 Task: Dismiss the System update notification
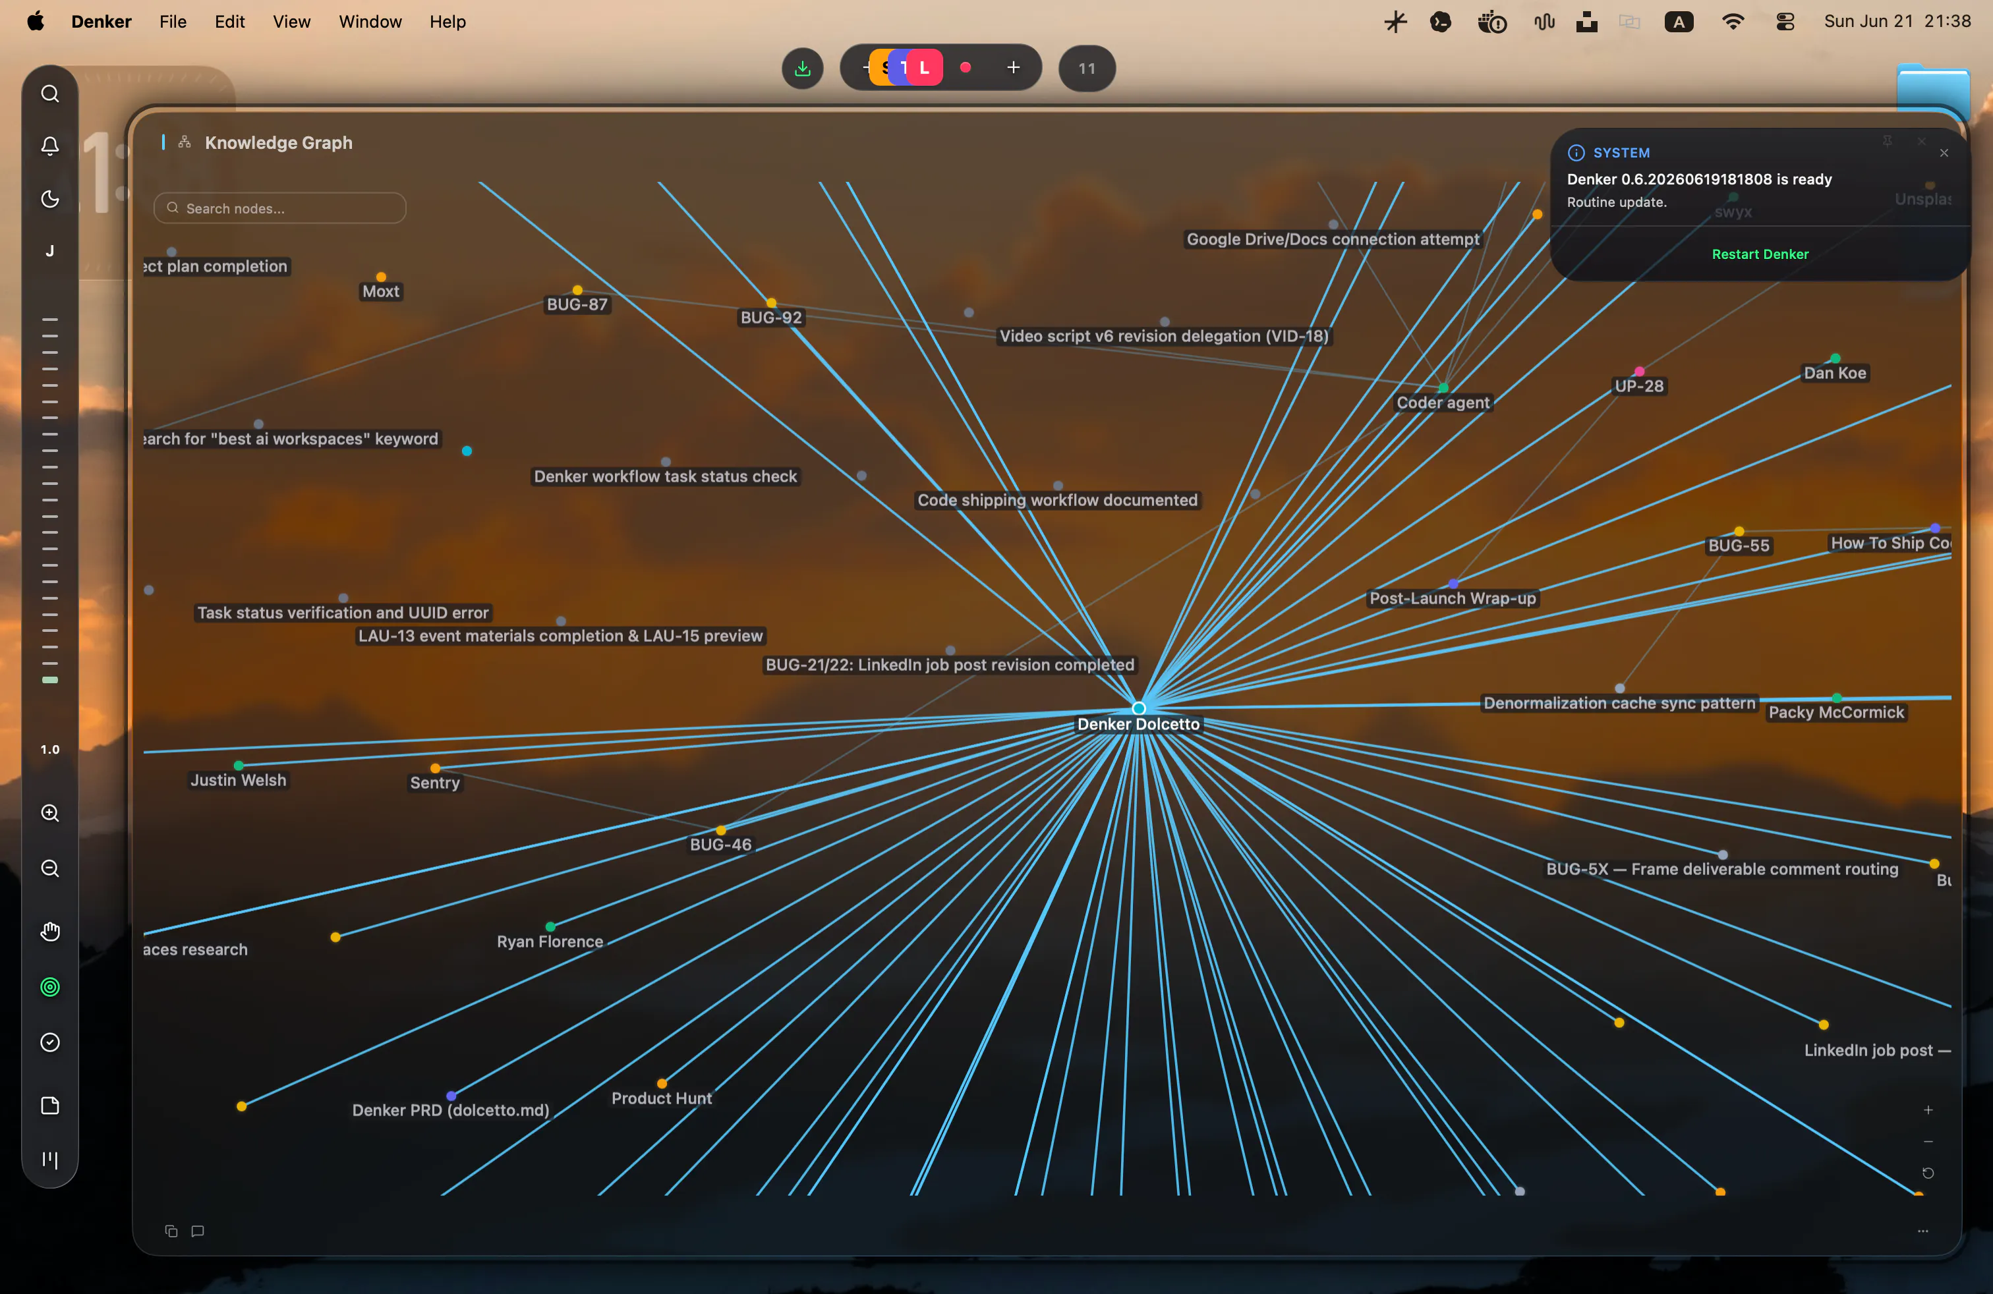(x=1944, y=153)
